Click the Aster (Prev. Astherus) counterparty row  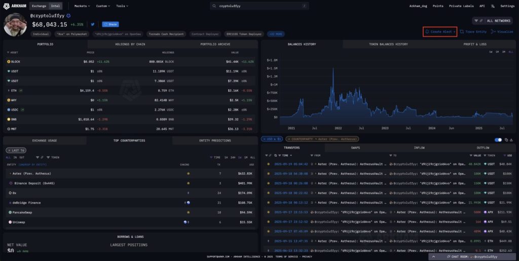130,174
